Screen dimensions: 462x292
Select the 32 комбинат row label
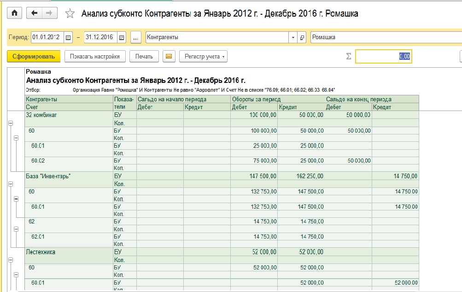click(41, 115)
